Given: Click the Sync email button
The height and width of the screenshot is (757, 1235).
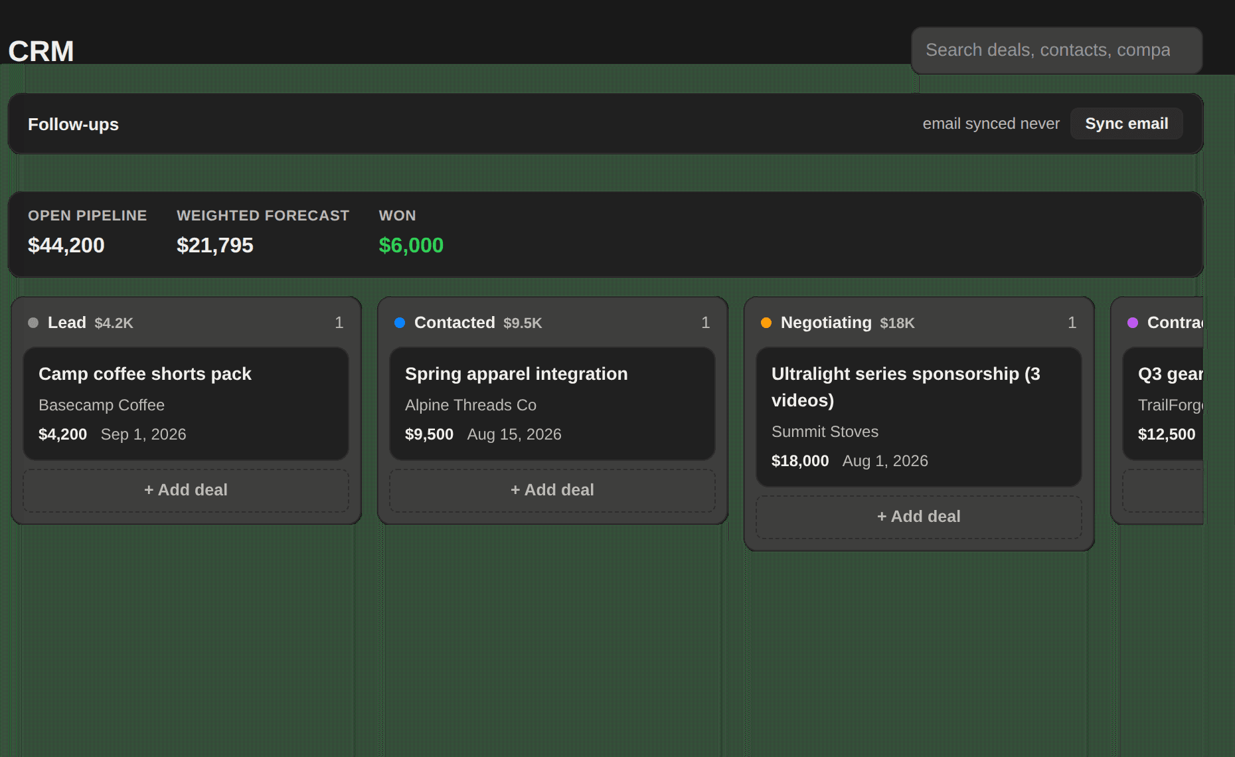Looking at the screenshot, I should pyautogui.click(x=1126, y=124).
